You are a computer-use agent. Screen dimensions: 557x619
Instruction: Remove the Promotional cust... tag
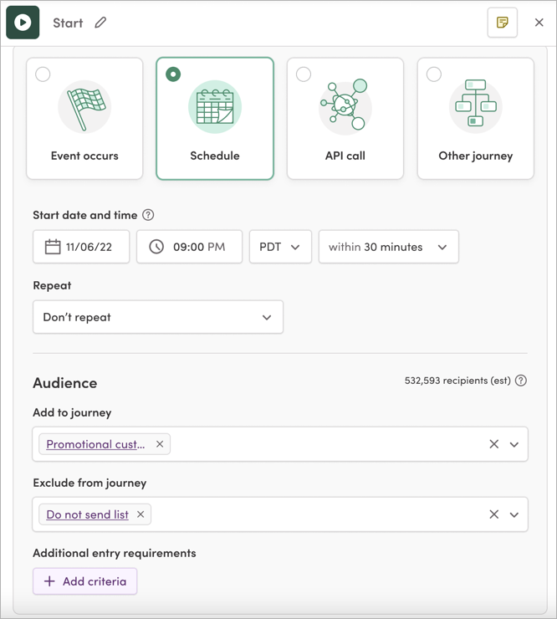coord(160,444)
